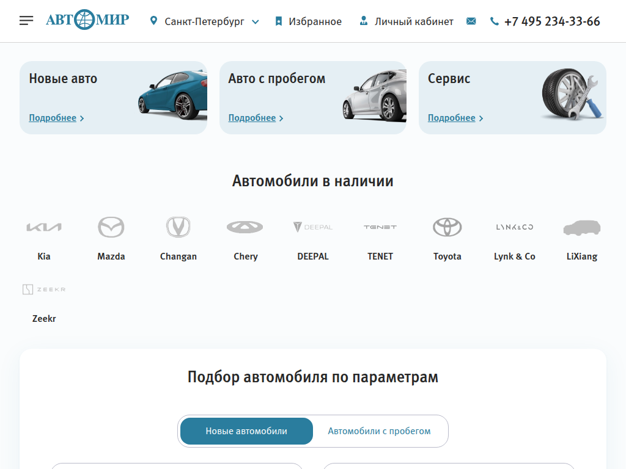Click the Chery brand label
This screenshot has width=626, height=469.
(245, 256)
